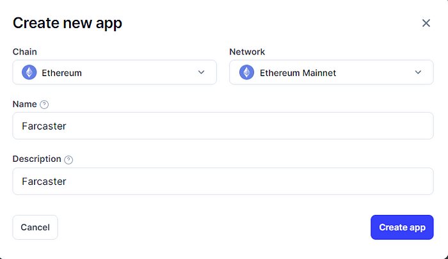Click the Create new app heading
The height and width of the screenshot is (259, 448).
coord(67,24)
